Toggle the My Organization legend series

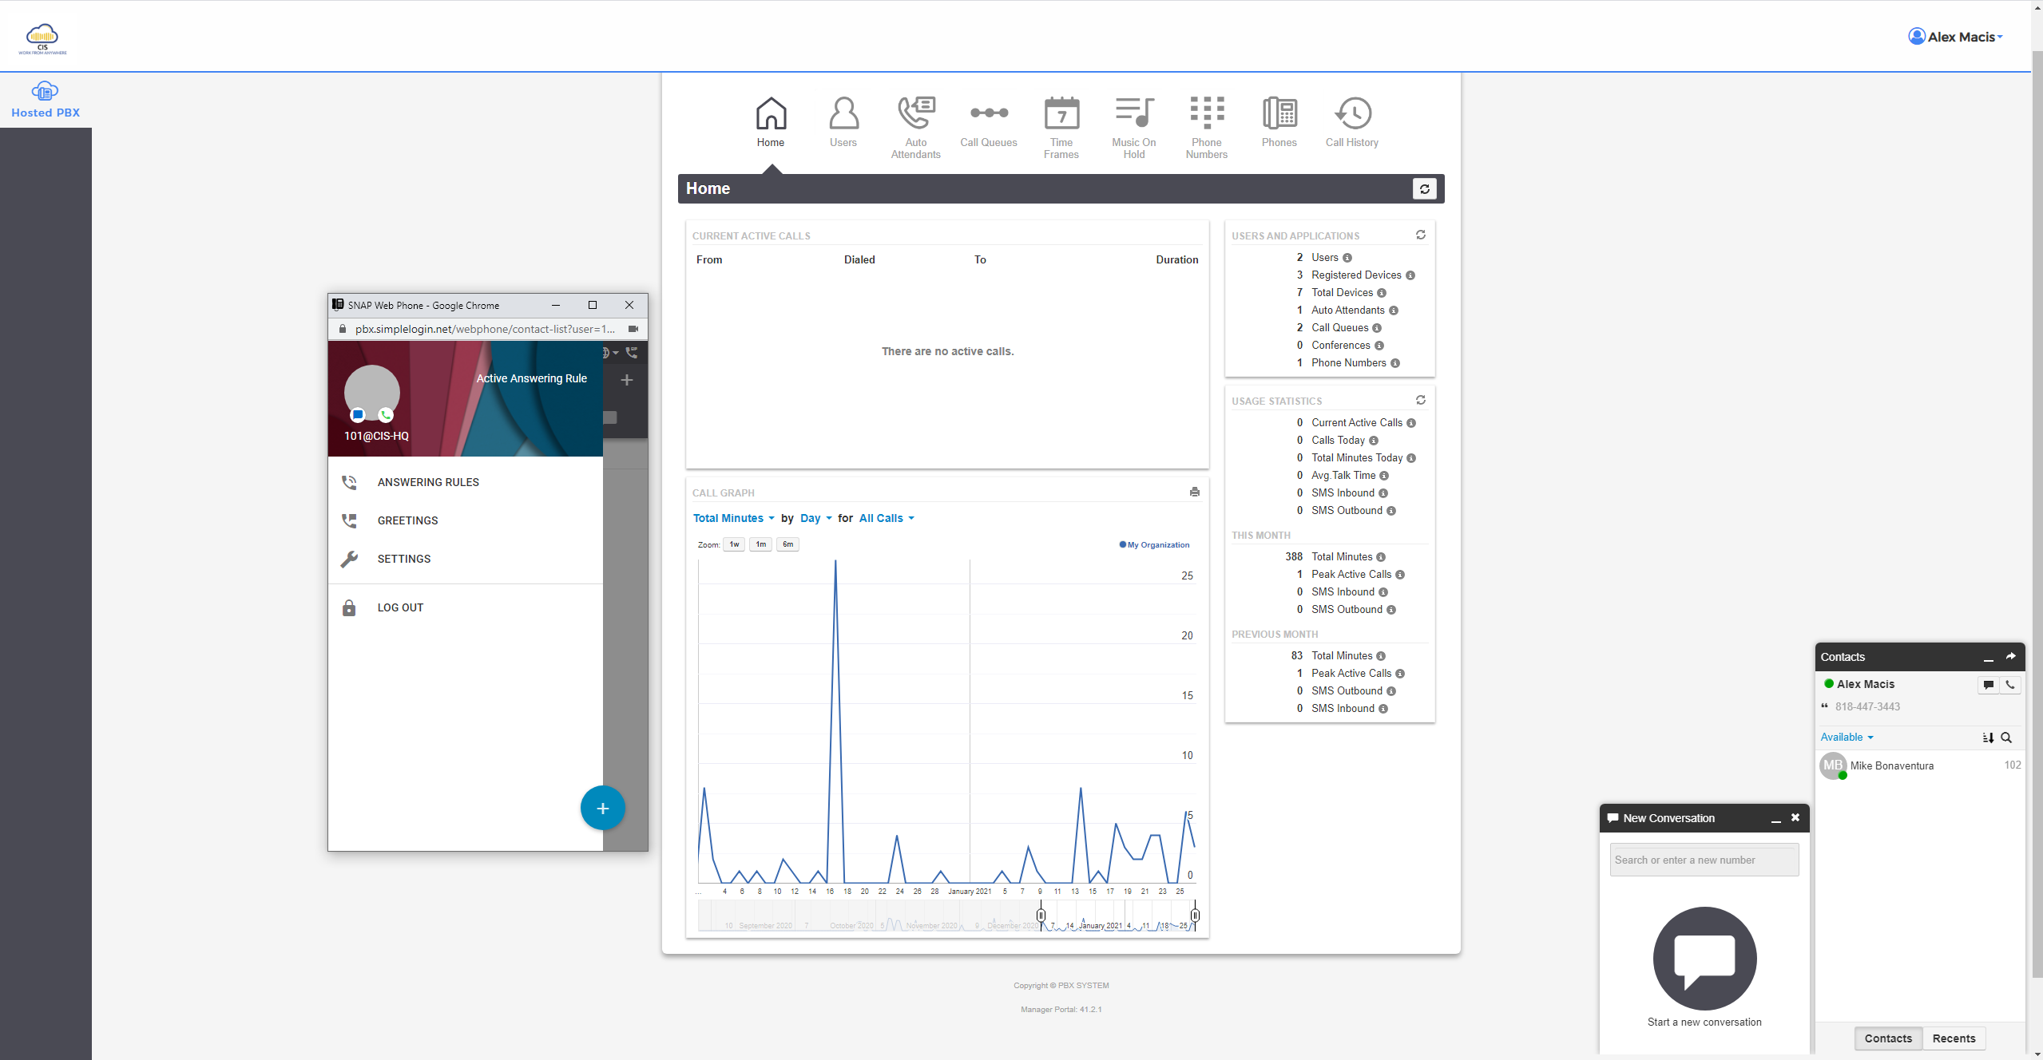coord(1155,545)
